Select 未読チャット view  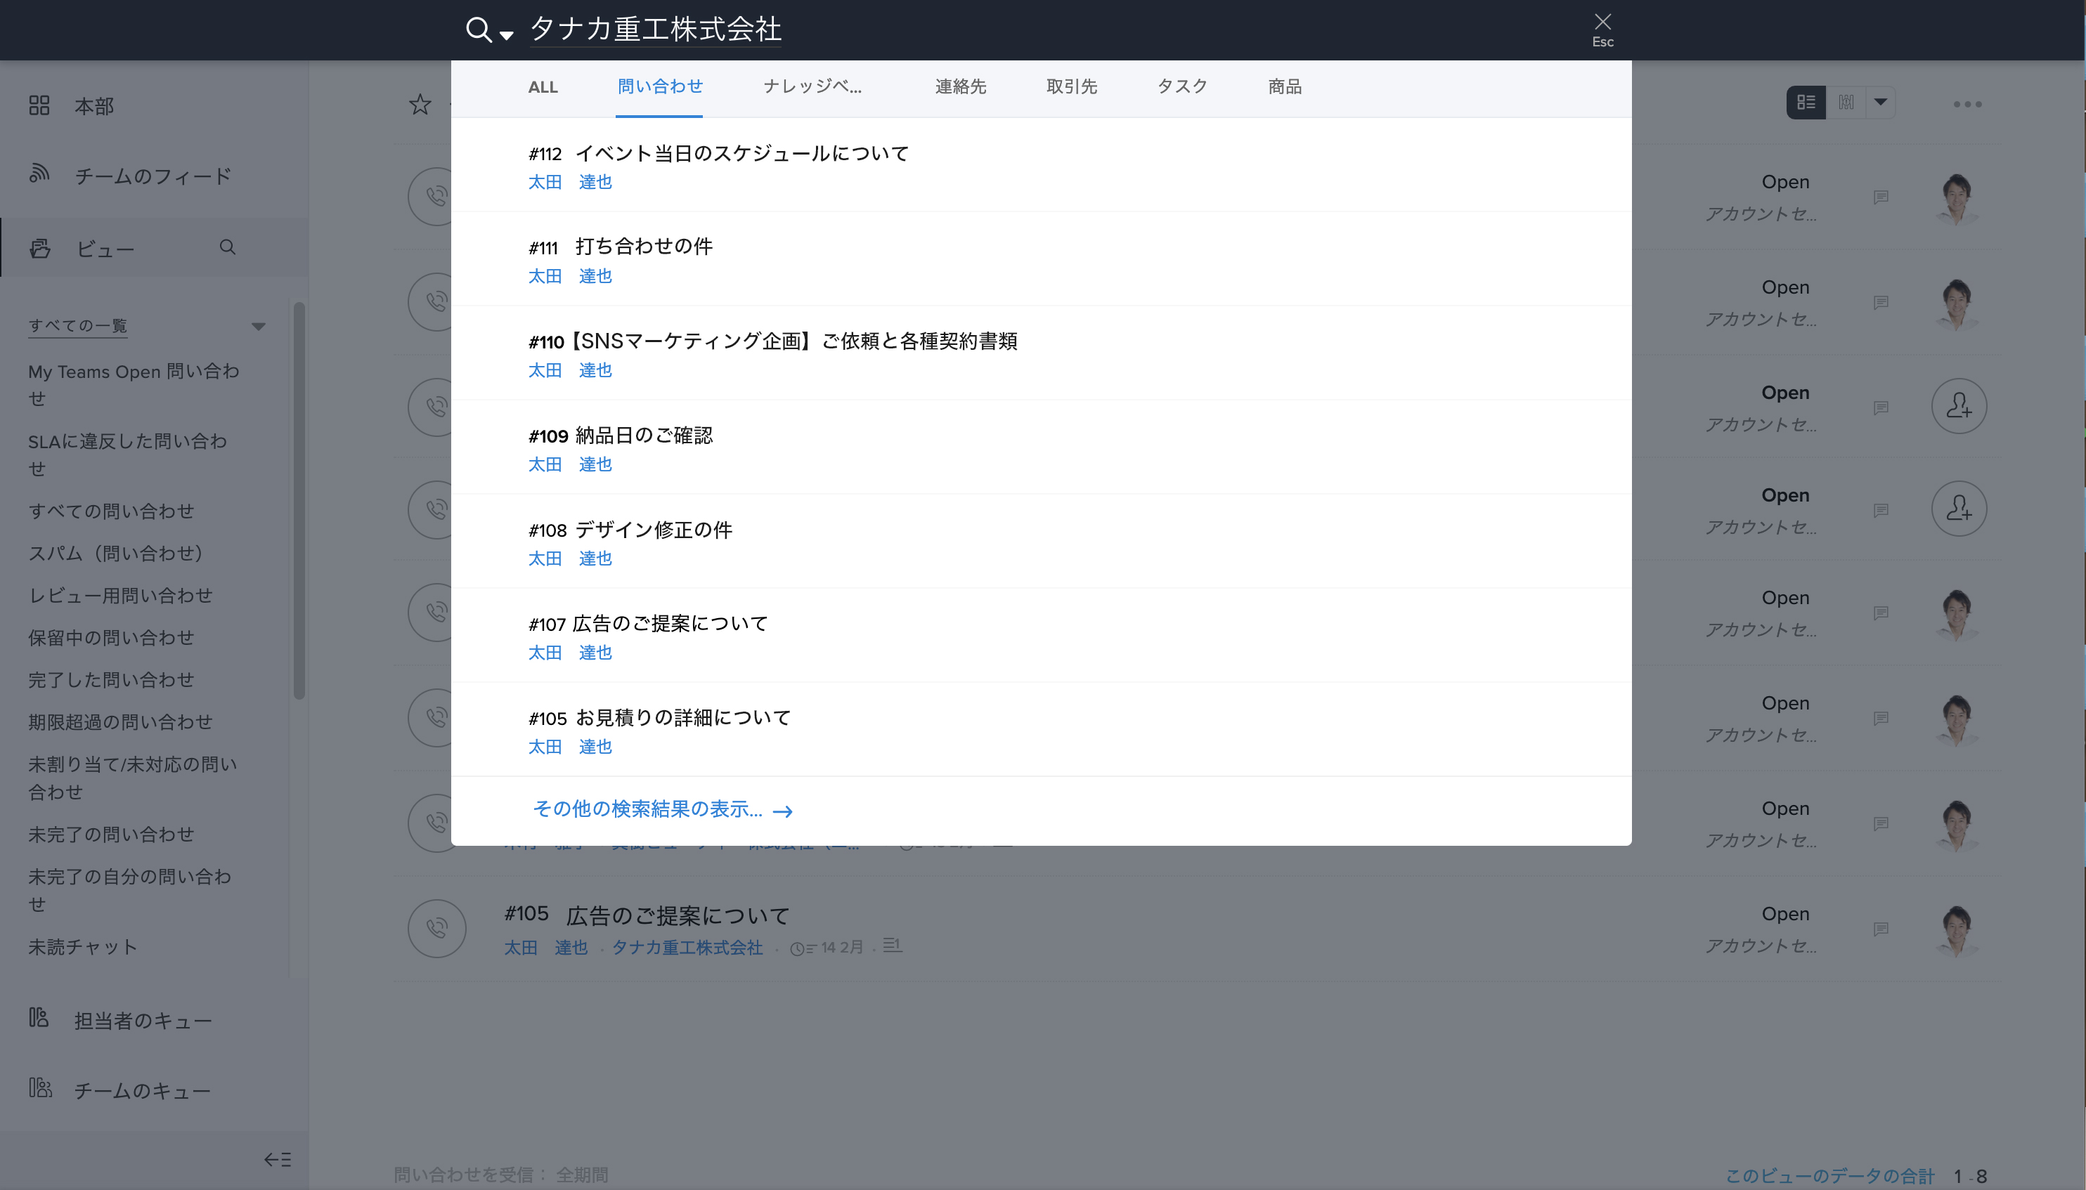83,946
